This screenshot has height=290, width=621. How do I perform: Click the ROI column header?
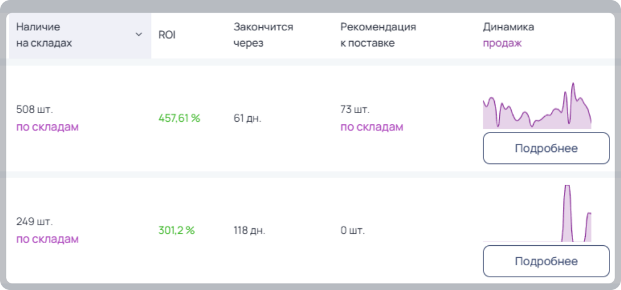click(167, 35)
